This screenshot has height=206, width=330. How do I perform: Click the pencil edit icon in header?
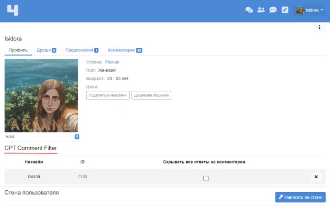pos(285,10)
